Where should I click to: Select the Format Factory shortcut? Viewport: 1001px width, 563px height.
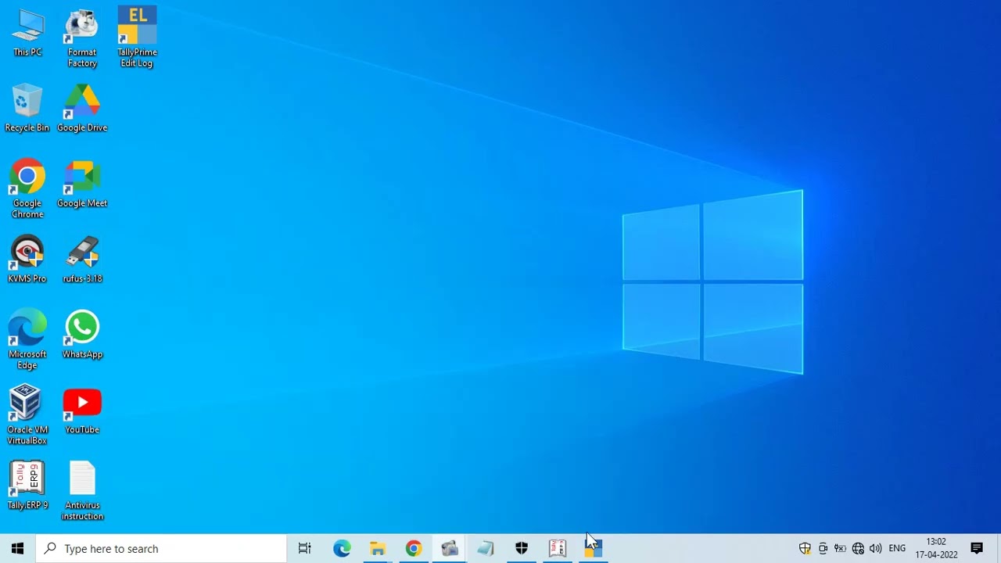(82, 38)
